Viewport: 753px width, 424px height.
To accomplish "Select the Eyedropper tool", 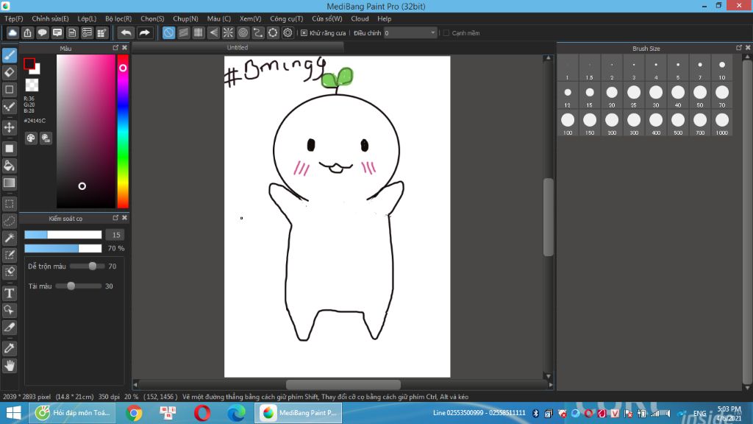I will click(9, 348).
